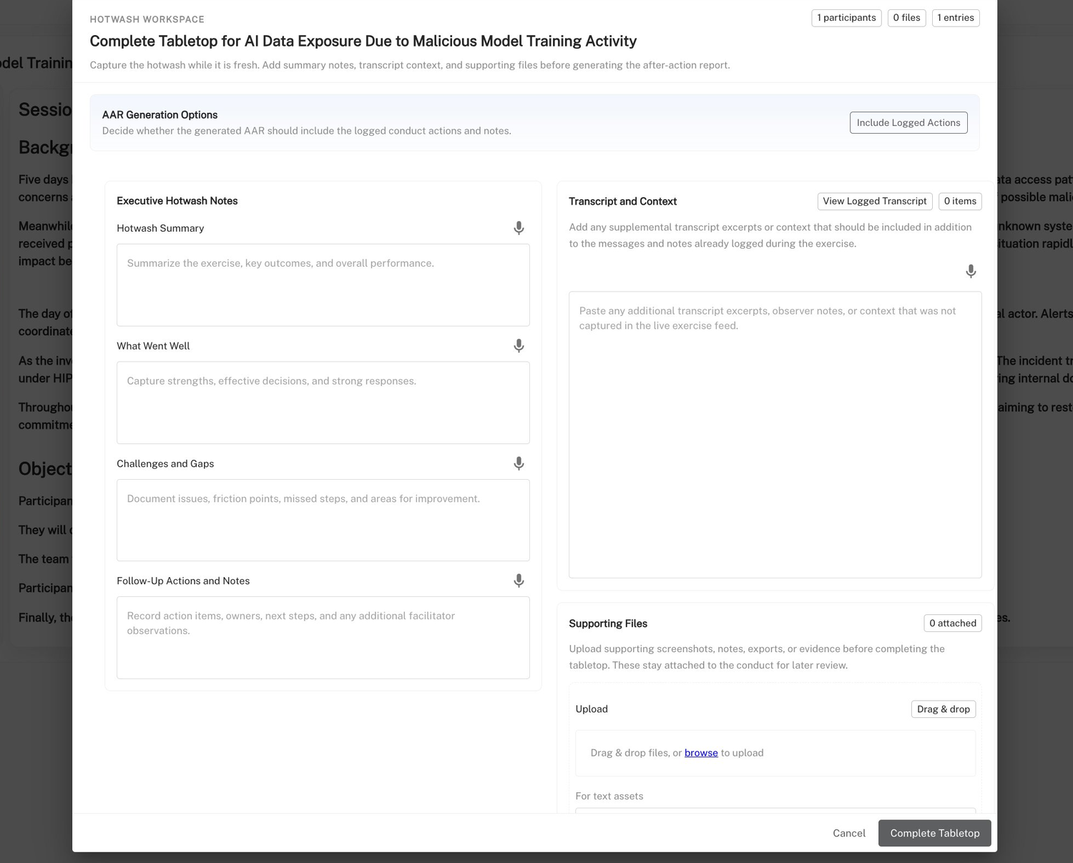Click the '1 entries' badge
The image size is (1073, 863).
pos(956,18)
